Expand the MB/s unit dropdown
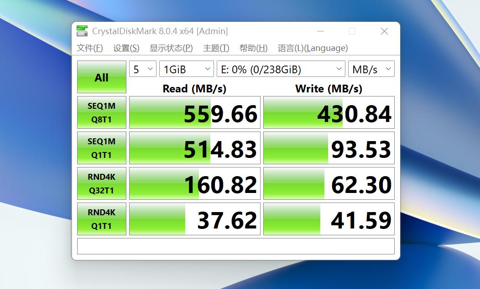 click(371, 69)
